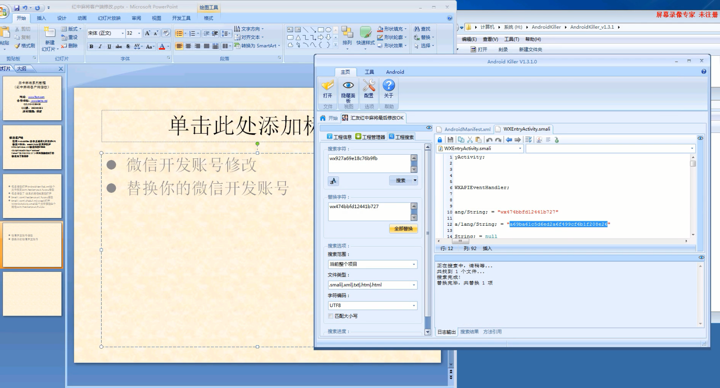
Task: Open the font color red A swatch
Action: point(162,46)
